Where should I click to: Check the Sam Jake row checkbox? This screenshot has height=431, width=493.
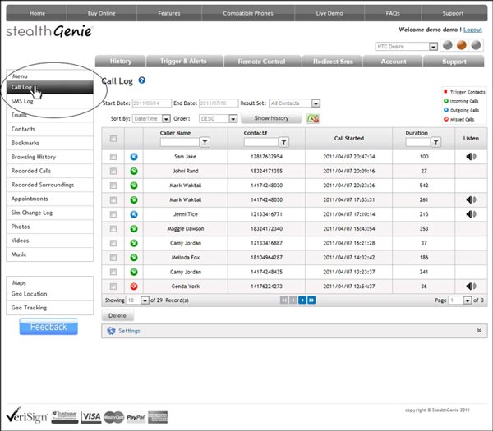pyautogui.click(x=113, y=157)
